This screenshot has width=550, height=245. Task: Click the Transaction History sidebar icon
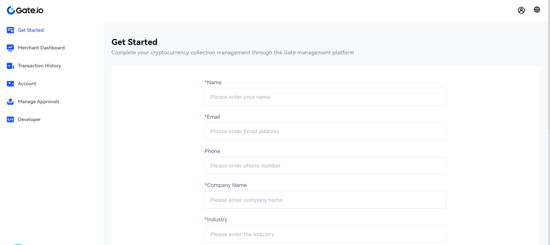(10, 66)
